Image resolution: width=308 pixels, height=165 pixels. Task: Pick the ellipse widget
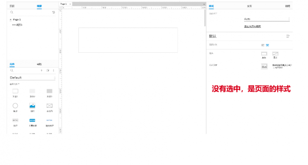(15, 106)
